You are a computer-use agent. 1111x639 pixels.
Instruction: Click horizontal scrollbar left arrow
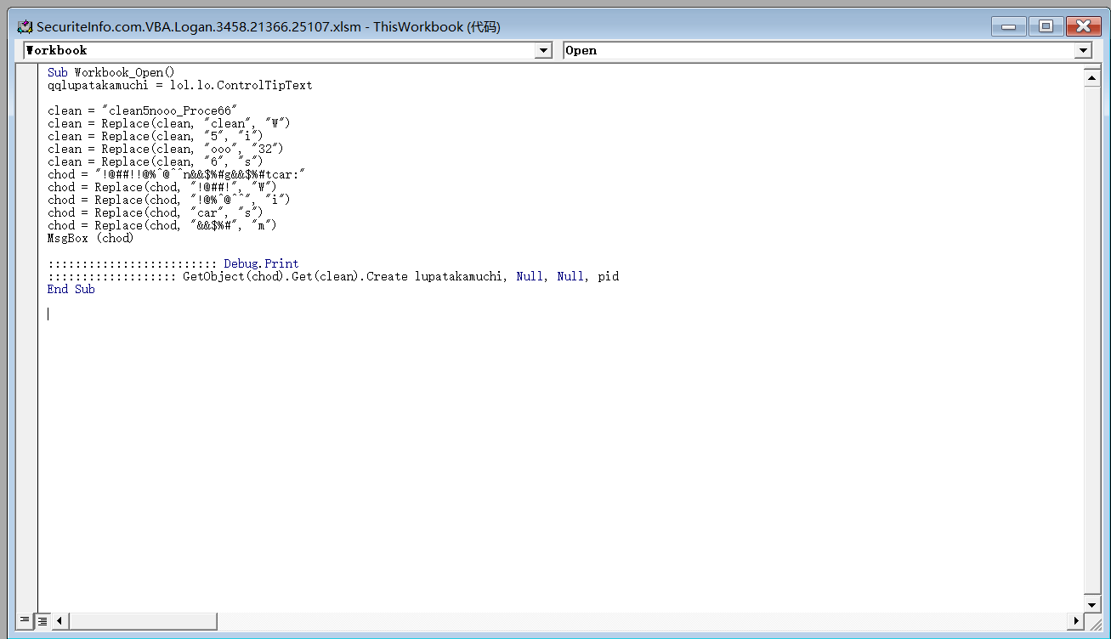click(x=60, y=621)
